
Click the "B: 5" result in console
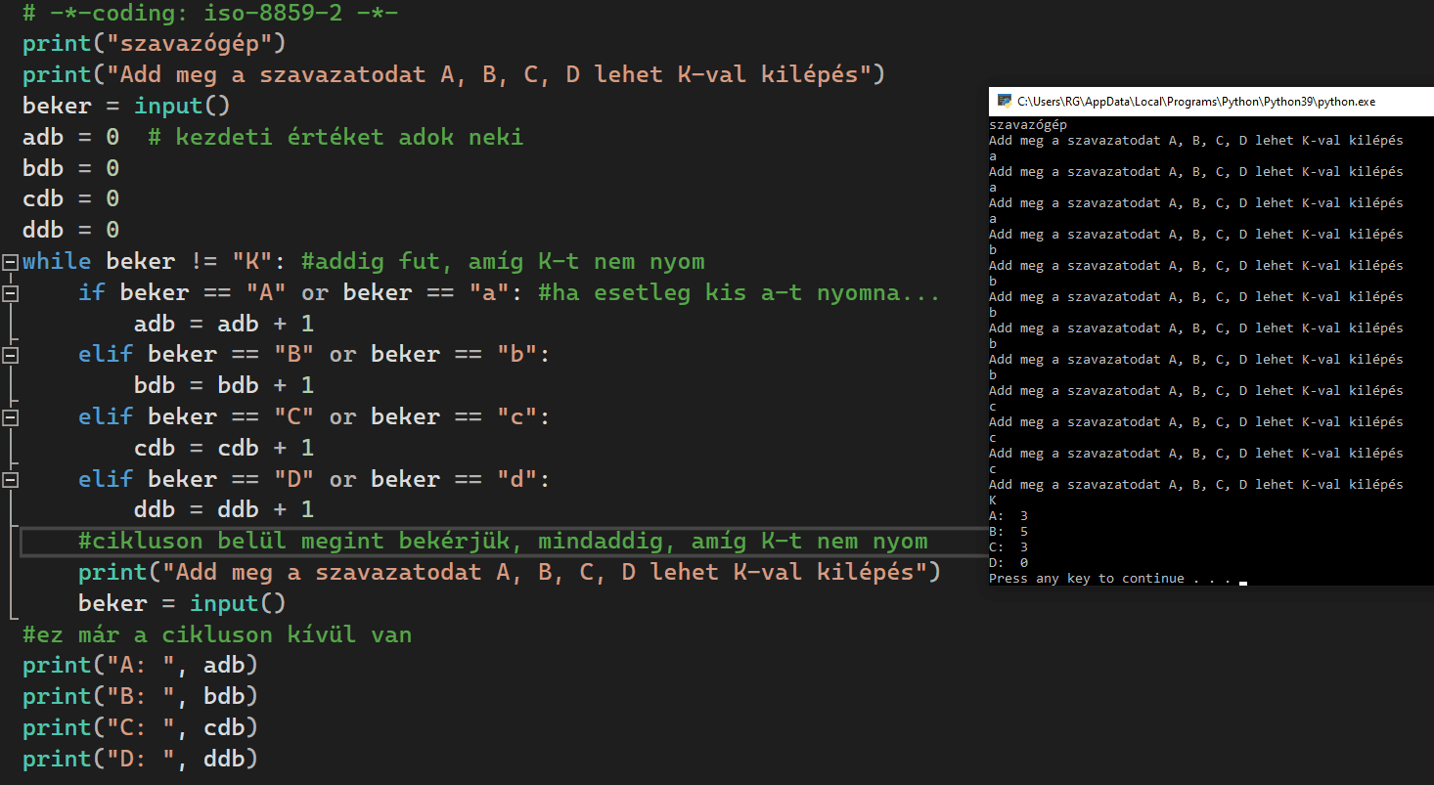(x=1008, y=532)
